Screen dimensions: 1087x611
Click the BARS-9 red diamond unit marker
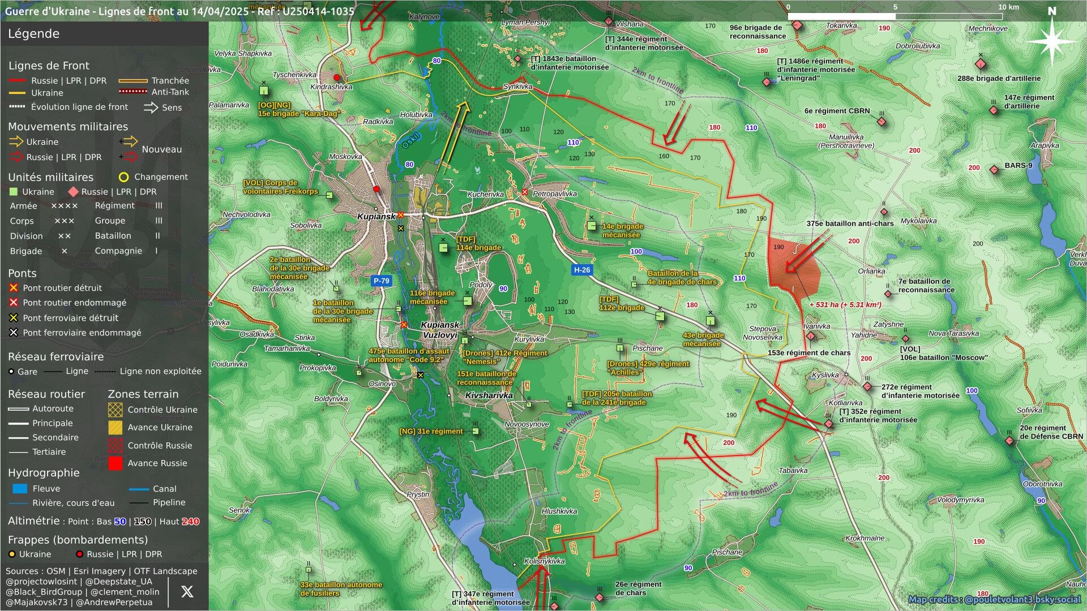(994, 169)
